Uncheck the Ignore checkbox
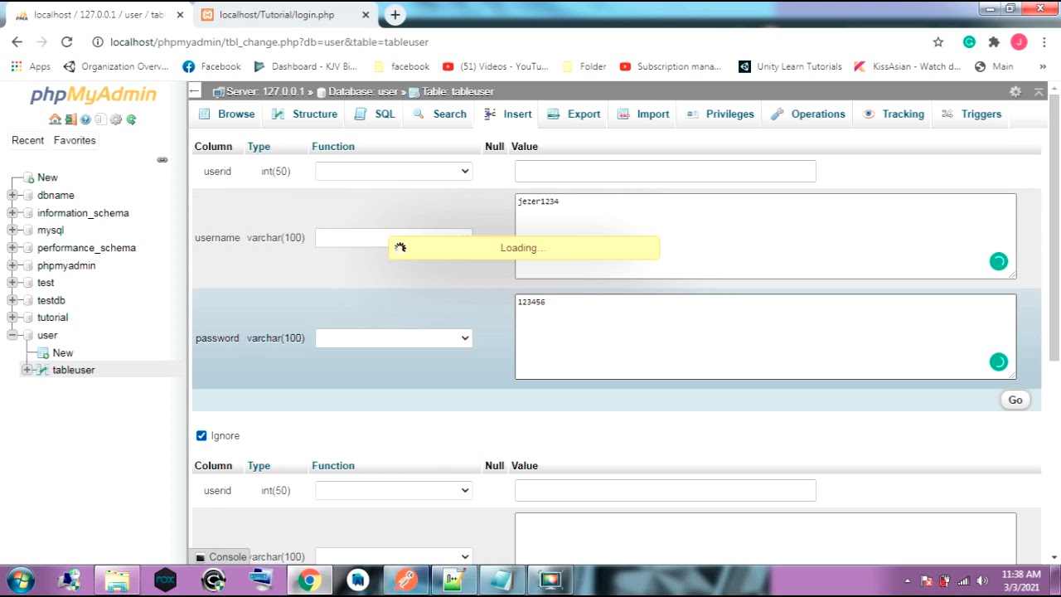This screenshot has height=597, width=1061. (x=201, y=435)
